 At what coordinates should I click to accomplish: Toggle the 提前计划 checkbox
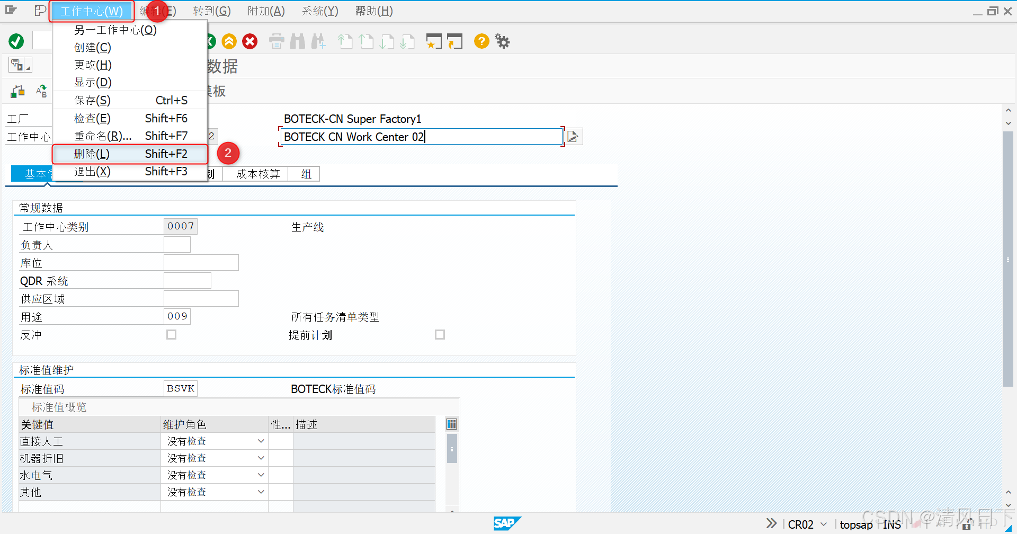[440, 334]
